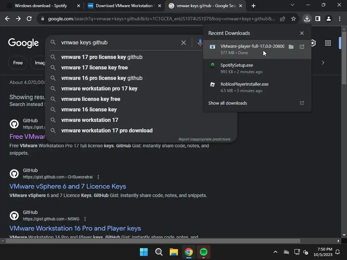Clear the Google search box text
Viewport: 347px width, 260px height.
point(183,43)
